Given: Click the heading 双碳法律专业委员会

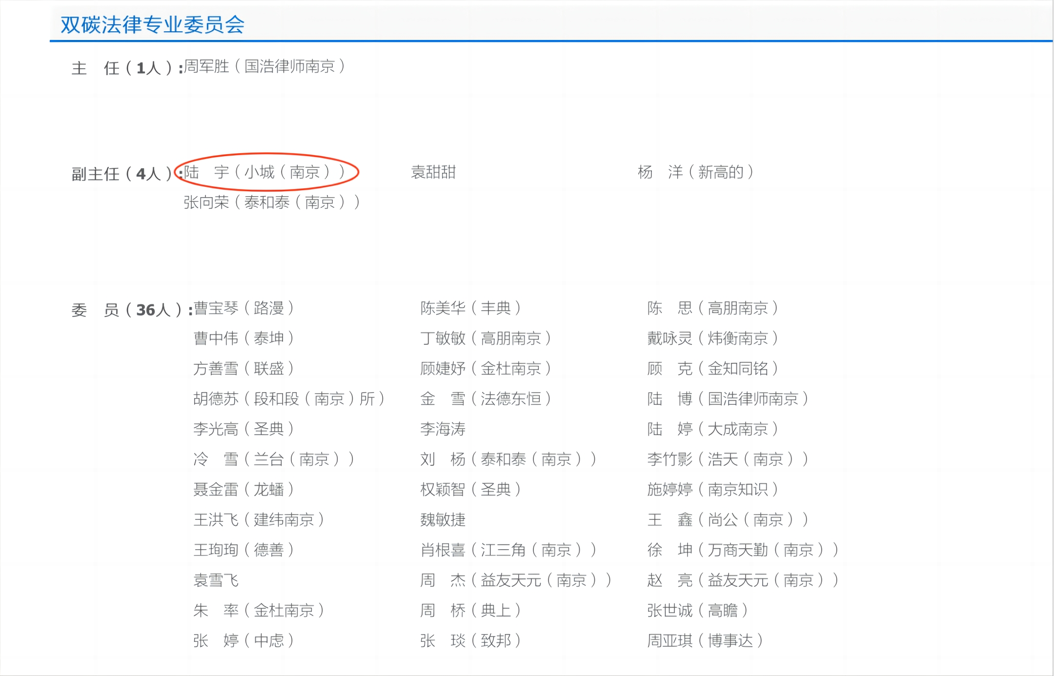Looking at the screenshot, I should tap(152, 25).
